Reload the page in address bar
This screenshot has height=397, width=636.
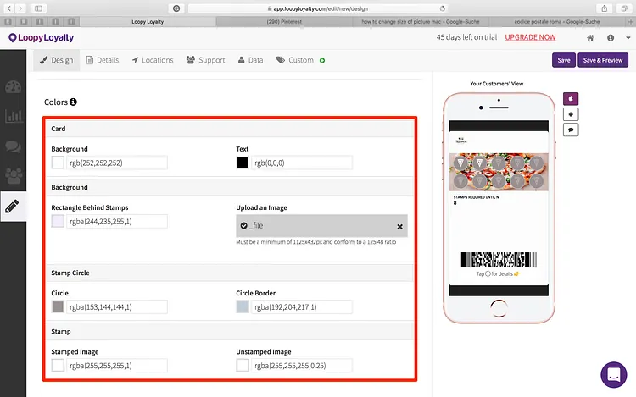pyautogui.click(x=442, y=8)
